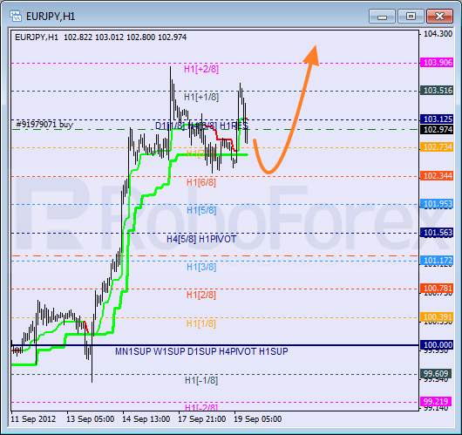Screen dimensions: 462x435
Task: Select the H1[-1/8] level label
Action: click(x=201, y=380)
